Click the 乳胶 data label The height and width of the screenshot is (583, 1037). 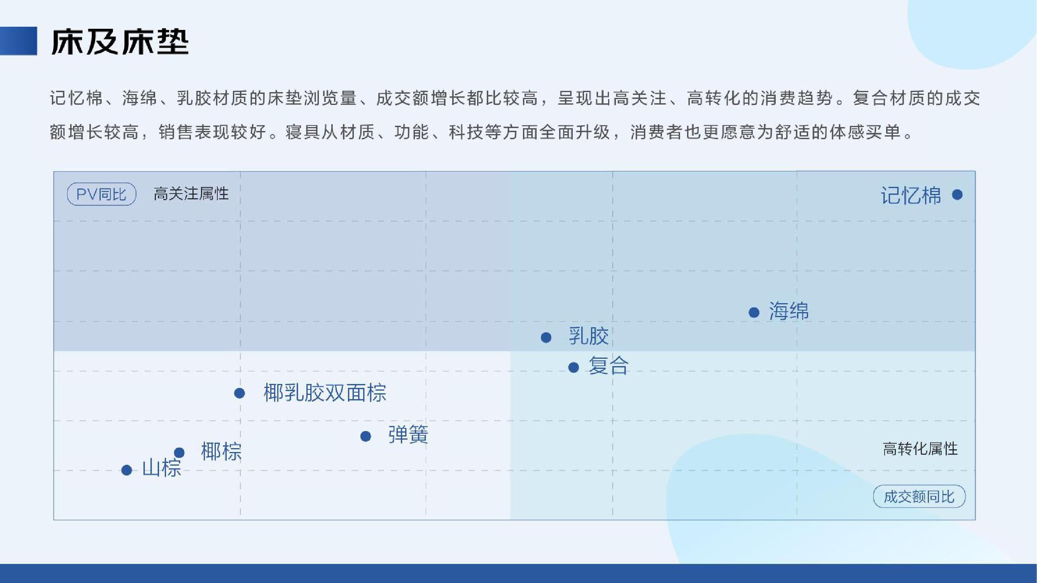588,336
